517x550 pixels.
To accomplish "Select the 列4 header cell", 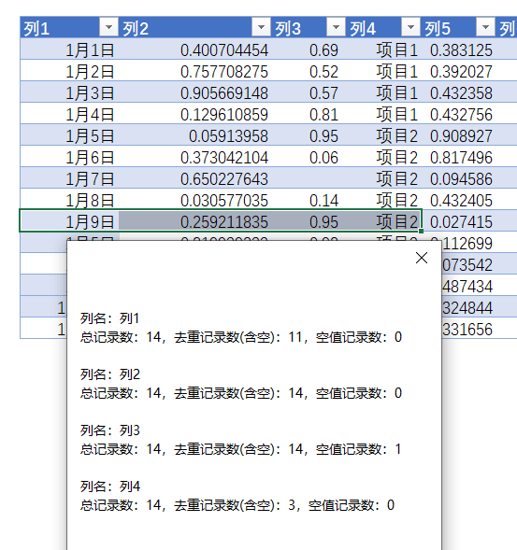I will (x=383, y=27).
